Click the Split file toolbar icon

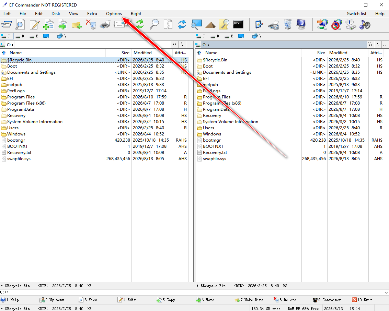(x=168, y=24)
